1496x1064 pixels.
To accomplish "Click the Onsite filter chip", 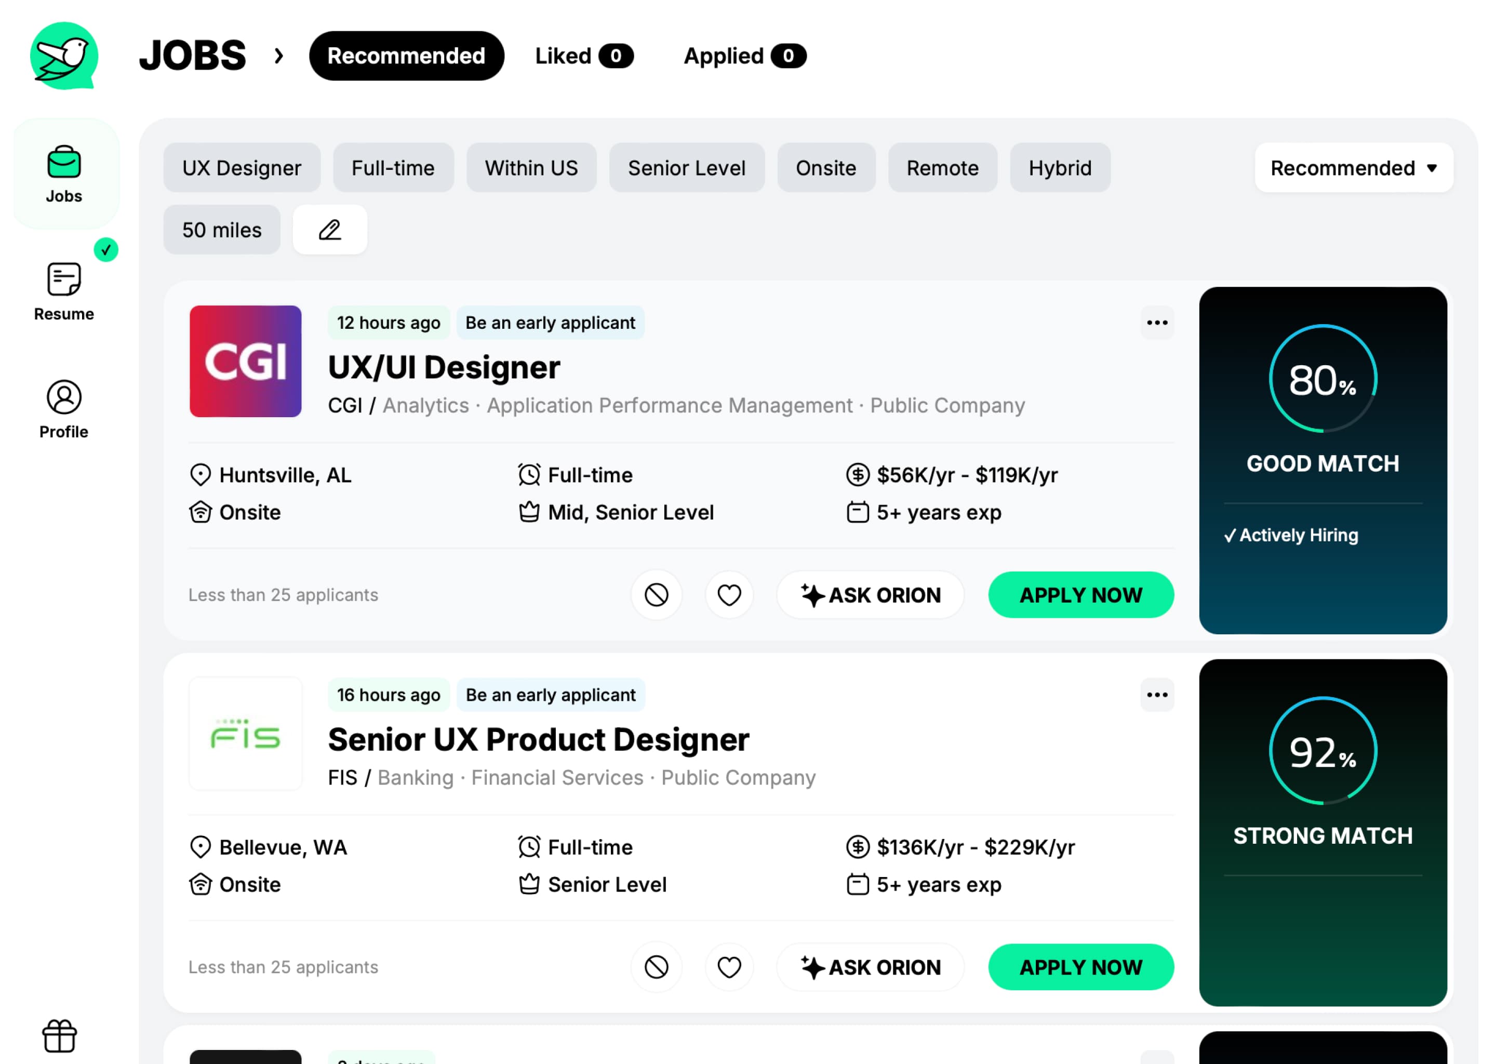I will (x=826, y=168).
